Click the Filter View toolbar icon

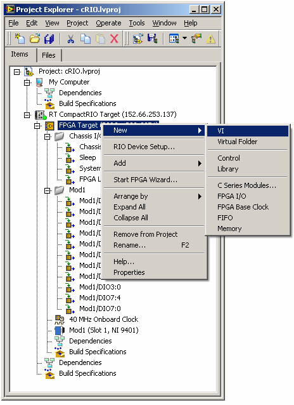174,39
